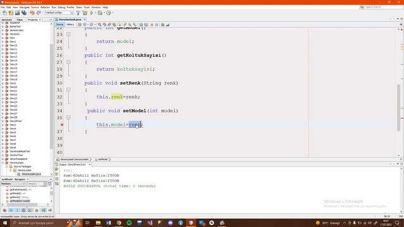
Task: Open the Run Project dropdown arrow
Action: click(95, 13)
